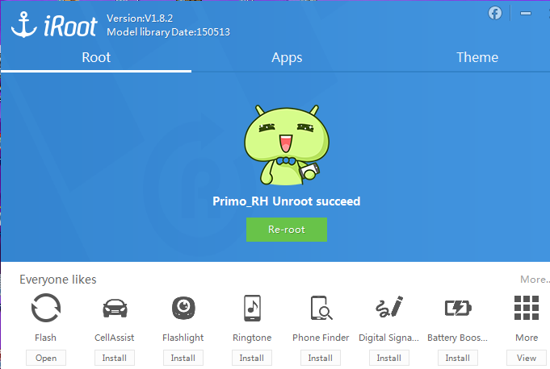Click the Battery Booster icon

458,308
